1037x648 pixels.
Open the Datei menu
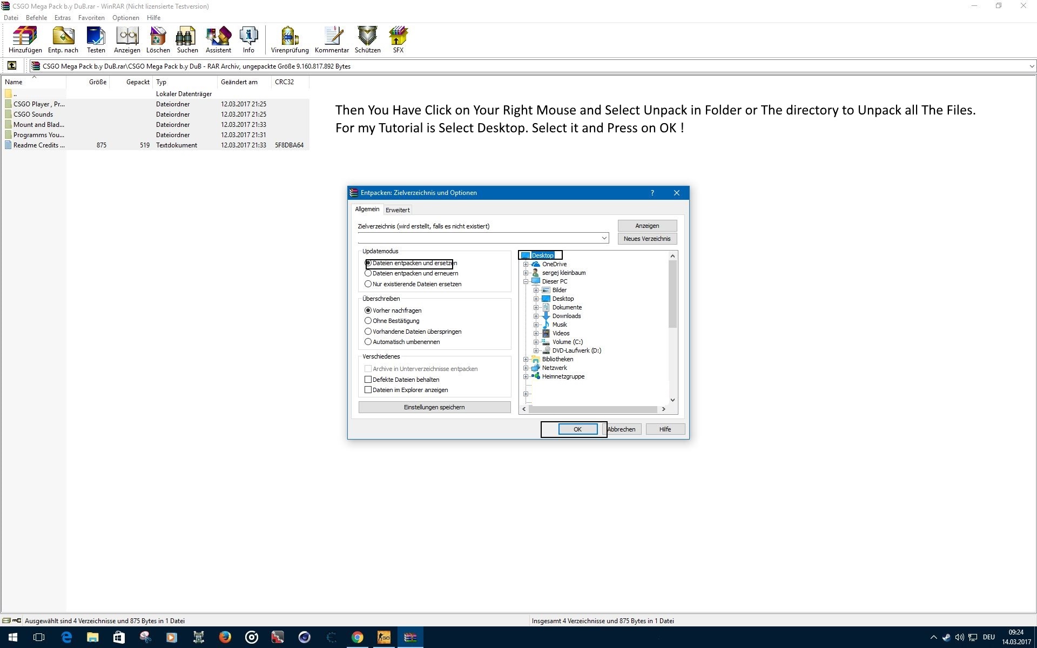[11, 18]
